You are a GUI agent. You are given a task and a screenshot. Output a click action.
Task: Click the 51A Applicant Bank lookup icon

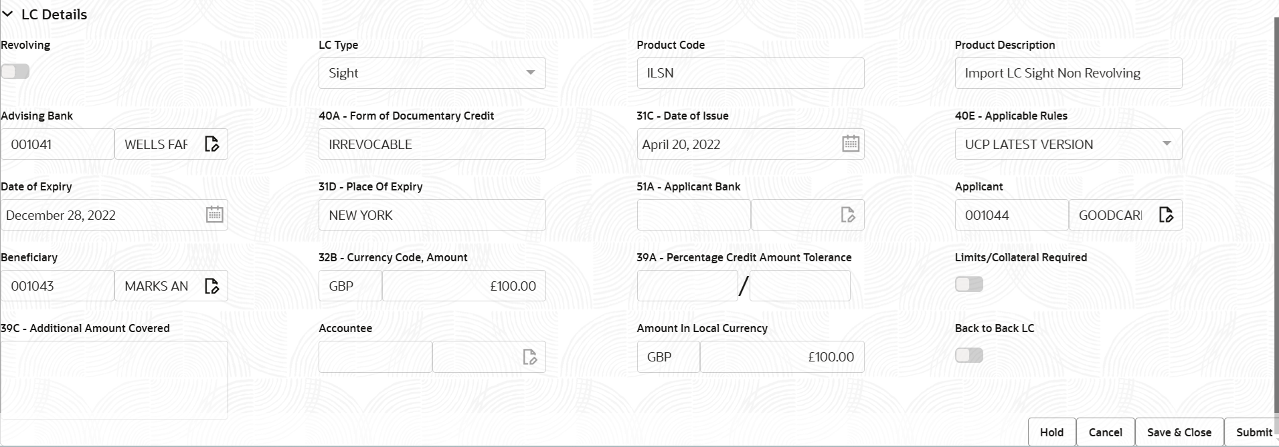pos(848,214)
